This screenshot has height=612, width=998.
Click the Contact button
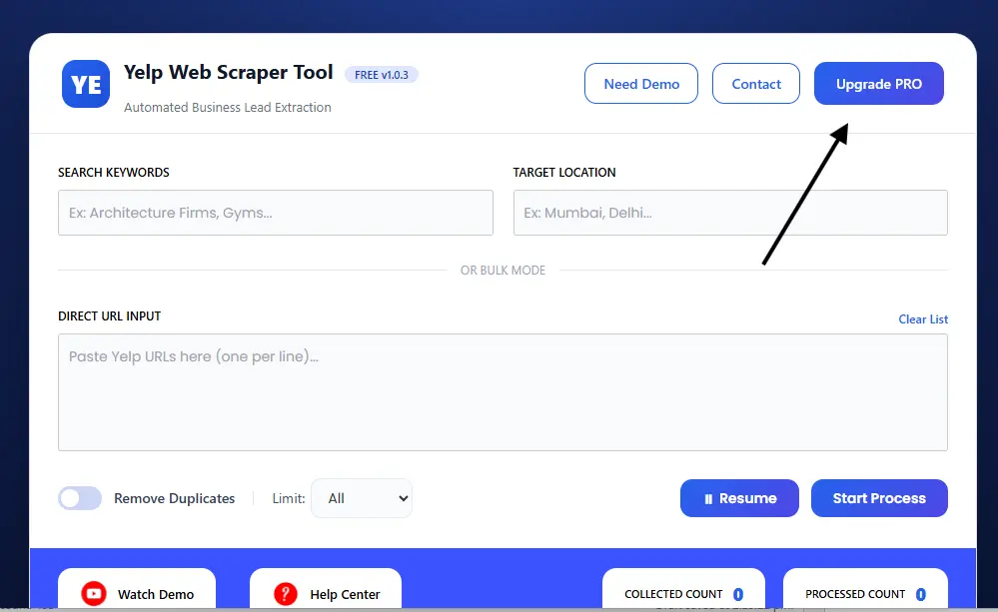point(756,83)
